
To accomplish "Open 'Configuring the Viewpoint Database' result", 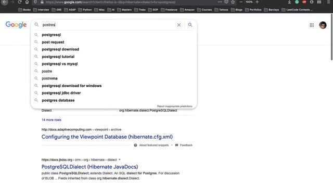I will click(107, 137).
